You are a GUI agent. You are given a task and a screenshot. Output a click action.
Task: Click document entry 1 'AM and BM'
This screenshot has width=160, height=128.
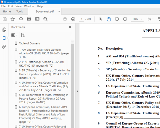133,56
